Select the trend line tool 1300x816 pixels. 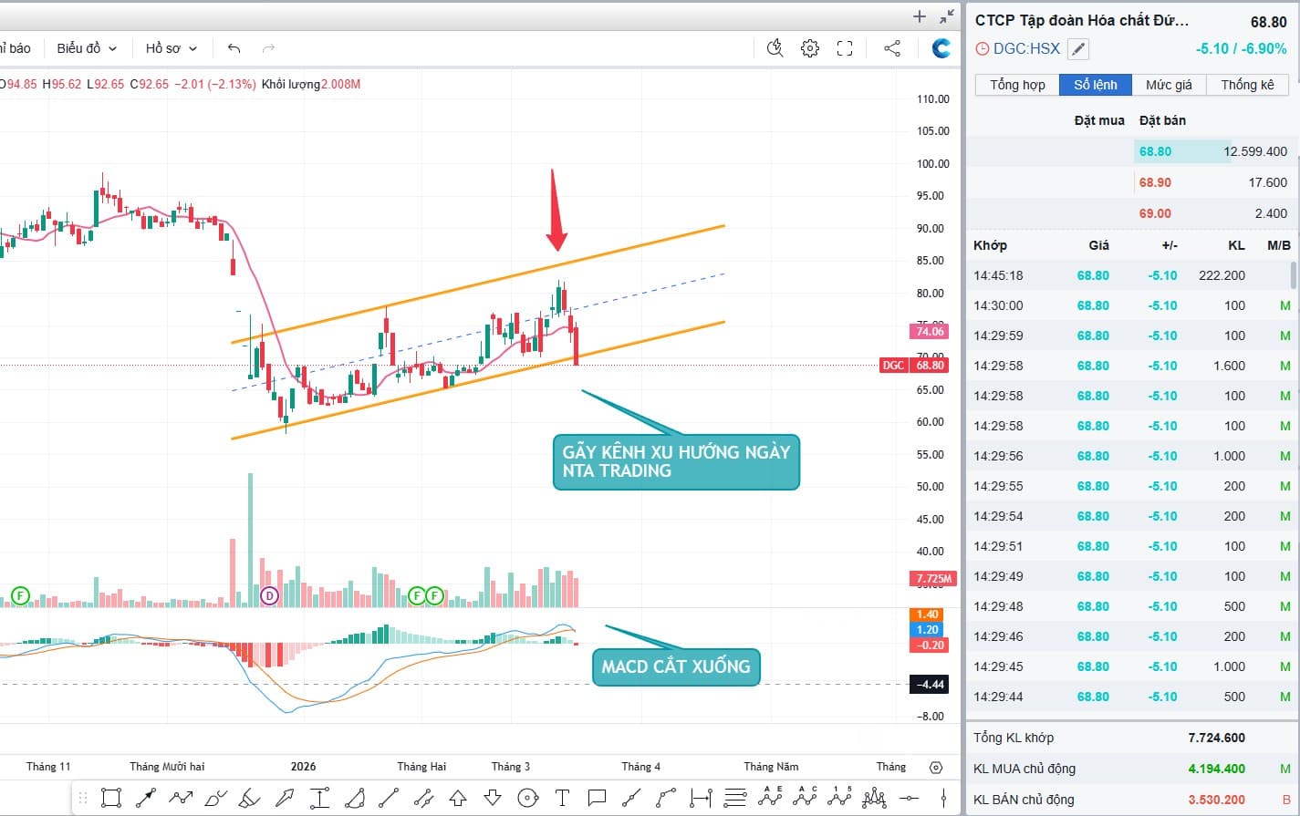tap(389, 799)
